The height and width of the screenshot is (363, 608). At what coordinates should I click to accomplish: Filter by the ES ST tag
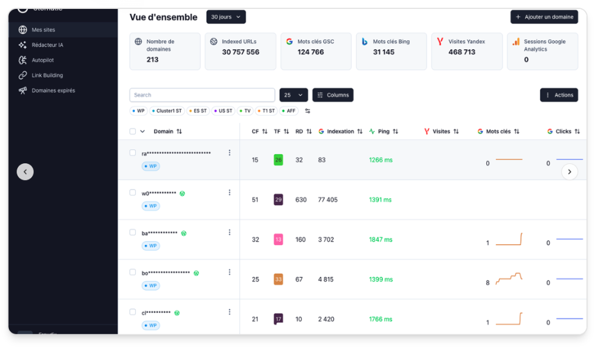tap(198, 111)
